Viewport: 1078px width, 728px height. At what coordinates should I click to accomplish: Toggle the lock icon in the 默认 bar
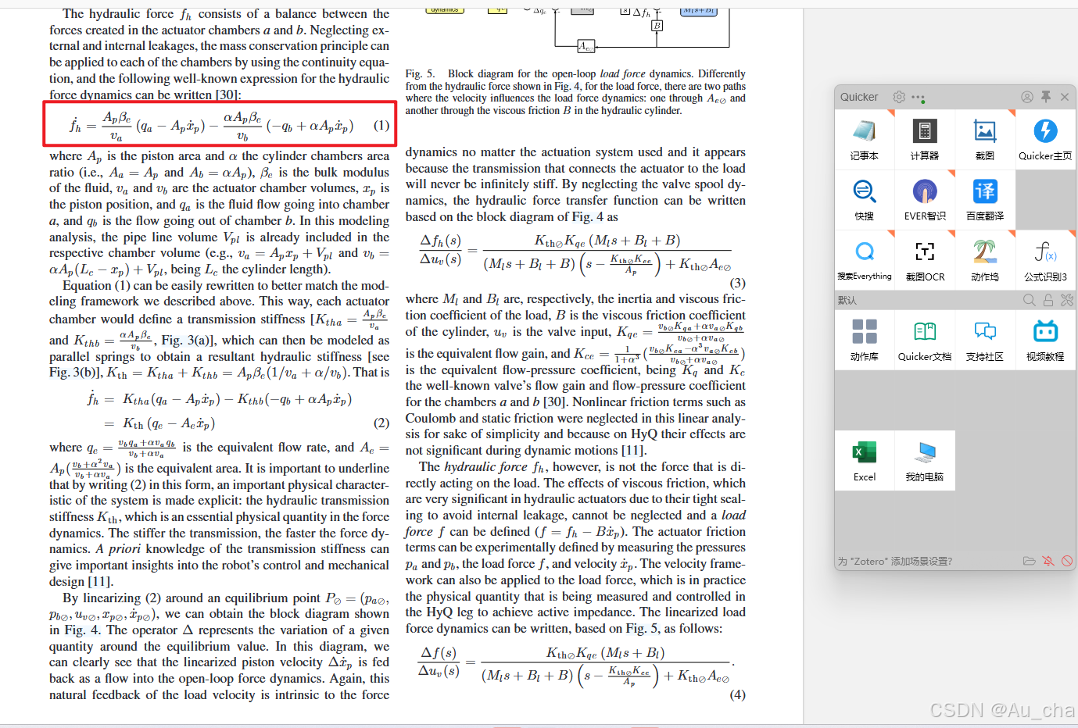[x=1048, y=299]
